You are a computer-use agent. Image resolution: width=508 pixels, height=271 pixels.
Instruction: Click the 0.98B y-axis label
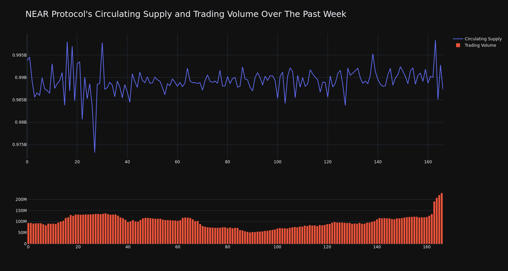tap(21, 122)
